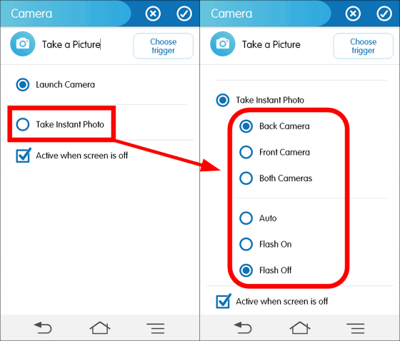400x341 pixels.
Task: Toggle Active when screen is off on right screen
Action: [224, 301]
